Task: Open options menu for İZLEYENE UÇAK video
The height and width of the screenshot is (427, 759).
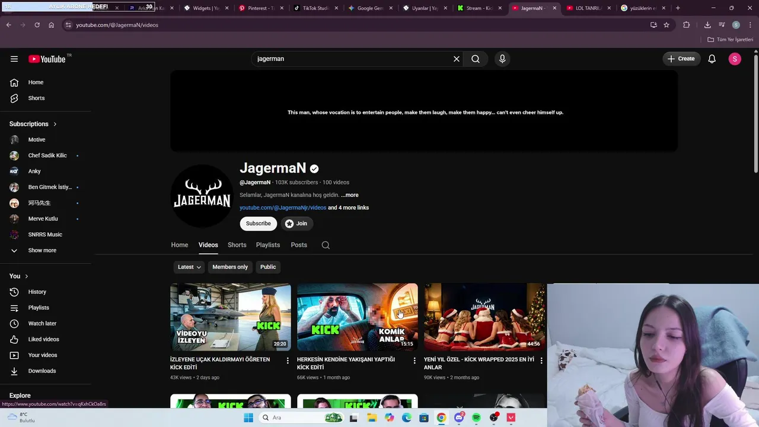Action: 288,361
